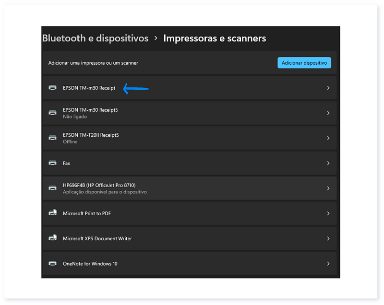Click the EPSON TM-m30 Receipt printer icon

point(52,88)
